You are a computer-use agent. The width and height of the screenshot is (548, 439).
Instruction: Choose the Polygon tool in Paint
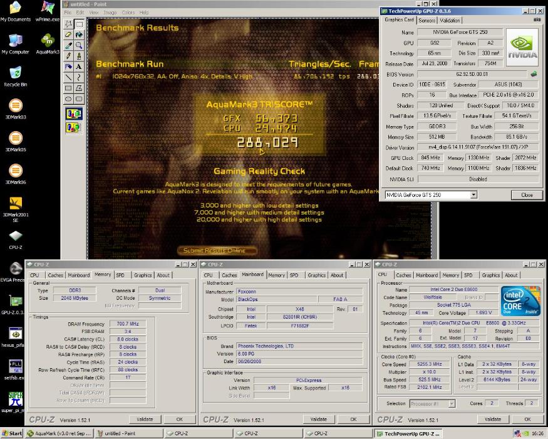point(80,88)
